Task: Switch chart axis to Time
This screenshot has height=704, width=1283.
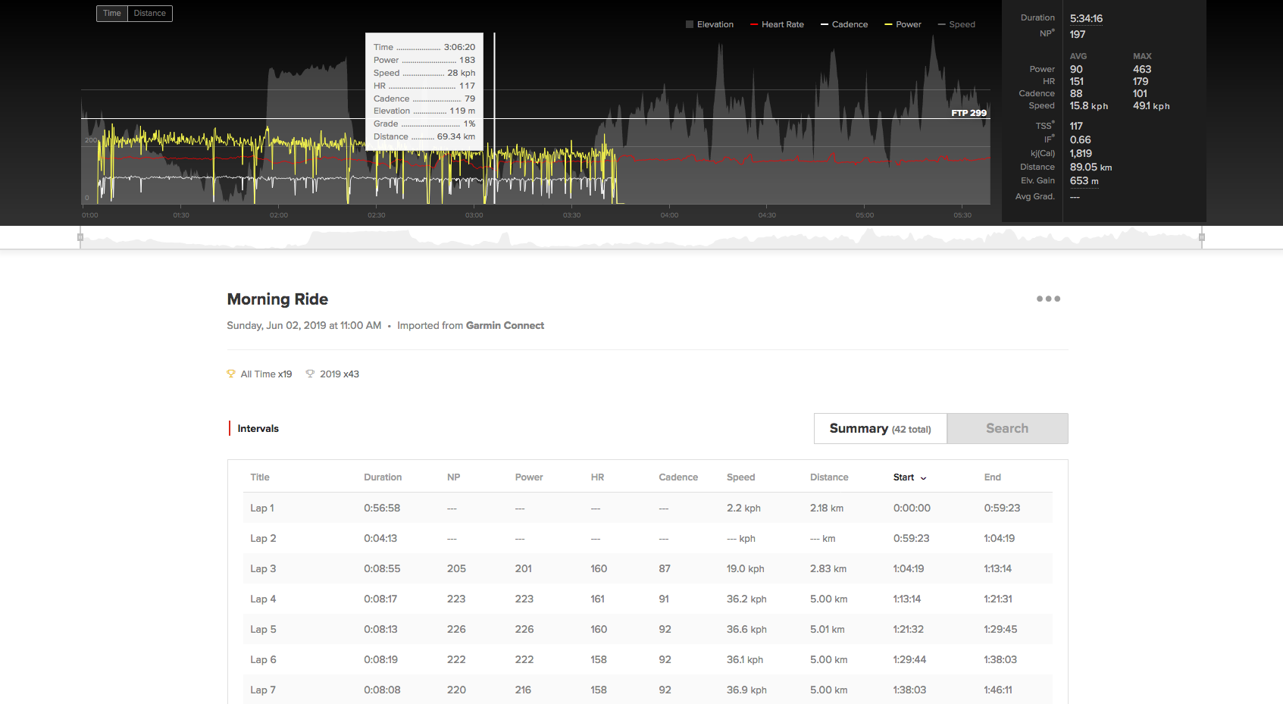Action: [112, 14]
